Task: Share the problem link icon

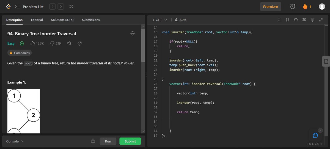Action: pos(80,44)
